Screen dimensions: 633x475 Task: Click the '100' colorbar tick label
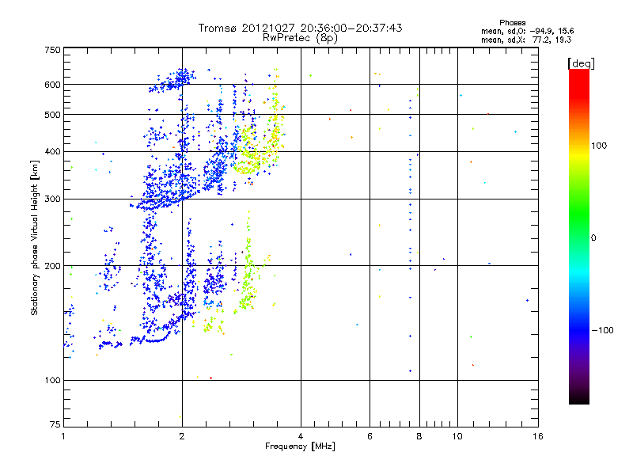[x=600, y=146]
